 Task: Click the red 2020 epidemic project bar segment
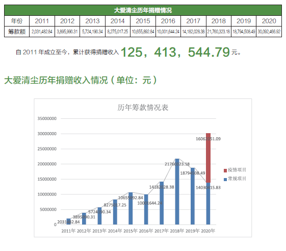click(x=208, y=158)
